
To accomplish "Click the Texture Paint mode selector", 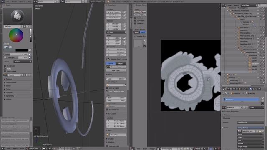I will (33, 148).
